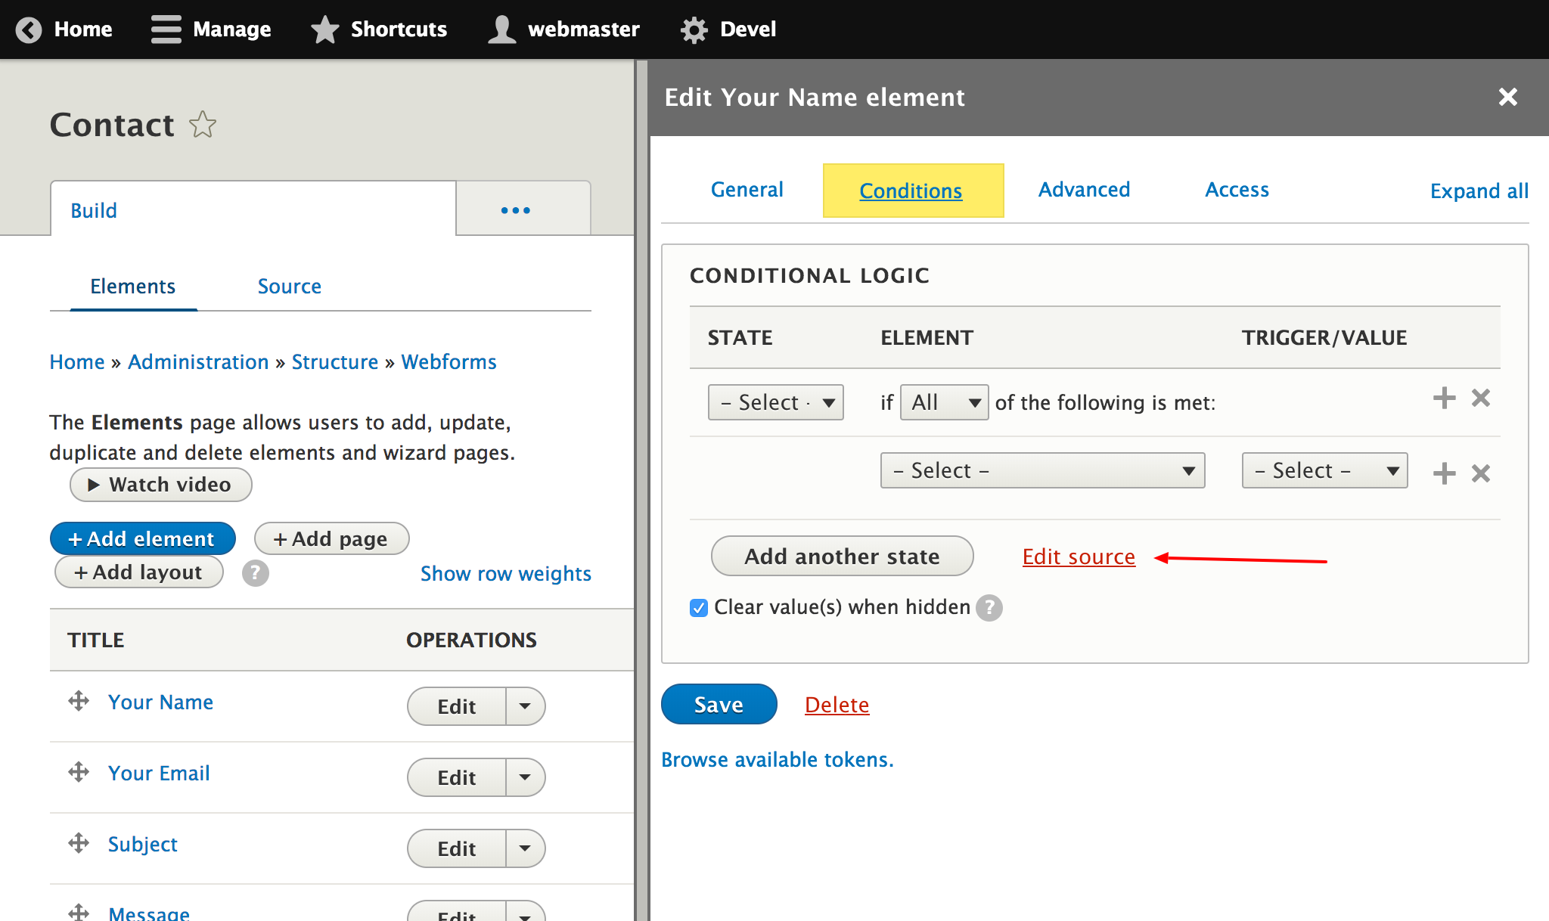Expand the Edit dropdown arrow for Your Email

(525, 777)
